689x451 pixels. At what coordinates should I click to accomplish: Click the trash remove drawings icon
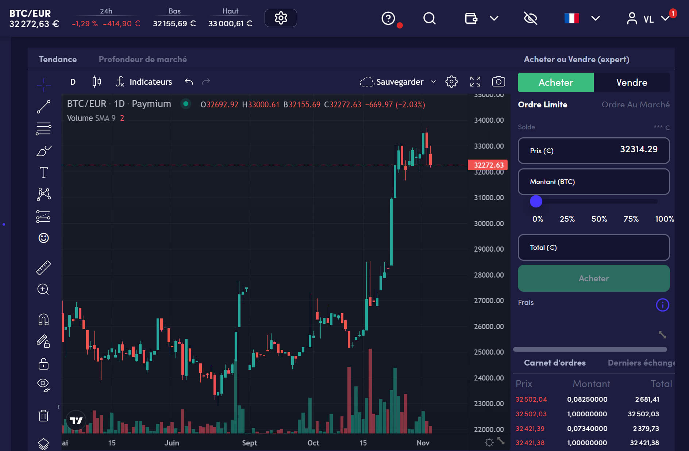click(43, 415)
